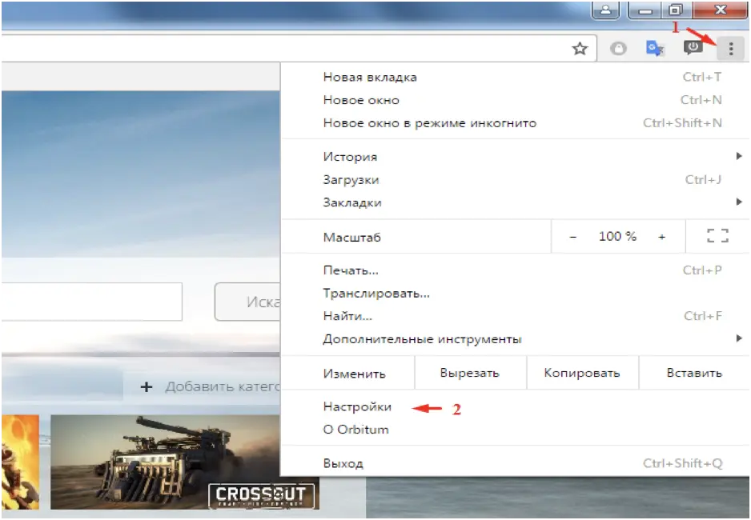Click the Копировать button
Screen dimensions: 751x520
click(x=582, y=373)
